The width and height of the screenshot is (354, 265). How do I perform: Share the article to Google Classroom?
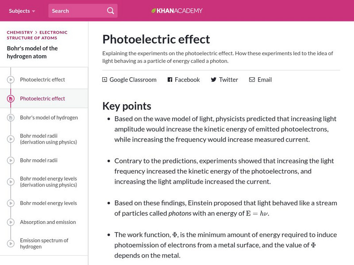[133, 80]
